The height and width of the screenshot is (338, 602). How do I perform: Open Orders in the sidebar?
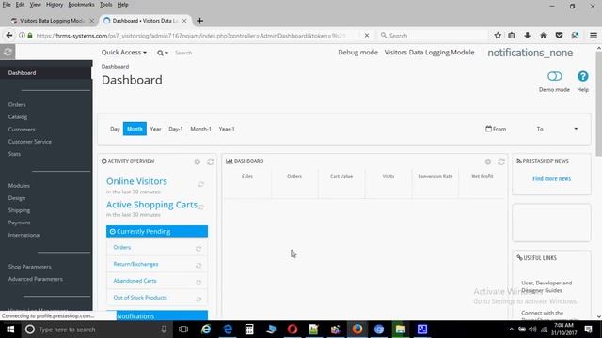(x=17, y=104)
